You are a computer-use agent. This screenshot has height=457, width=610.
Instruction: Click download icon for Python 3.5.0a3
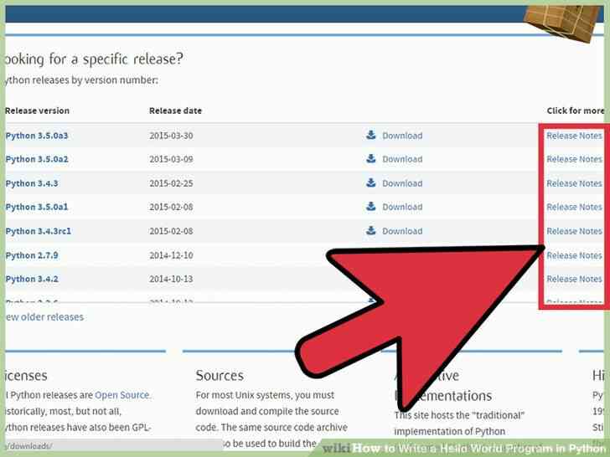(370, 135)
